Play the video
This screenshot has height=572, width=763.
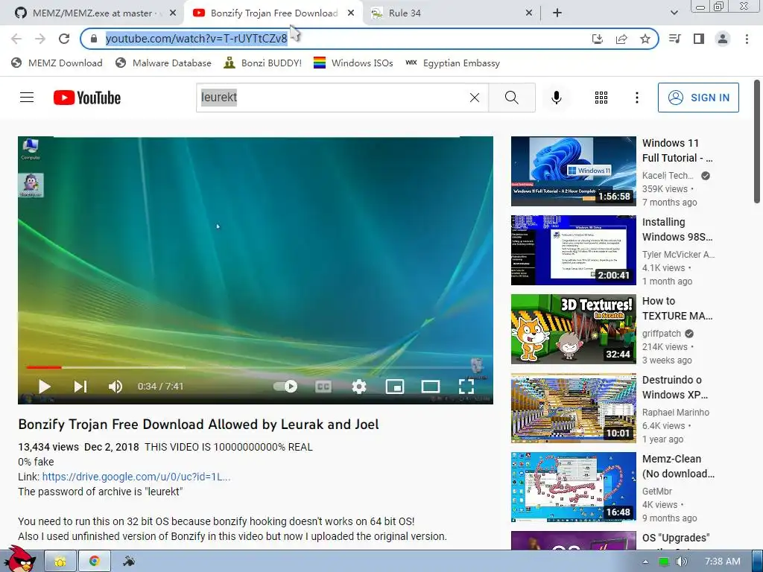[x=44, y=387]
